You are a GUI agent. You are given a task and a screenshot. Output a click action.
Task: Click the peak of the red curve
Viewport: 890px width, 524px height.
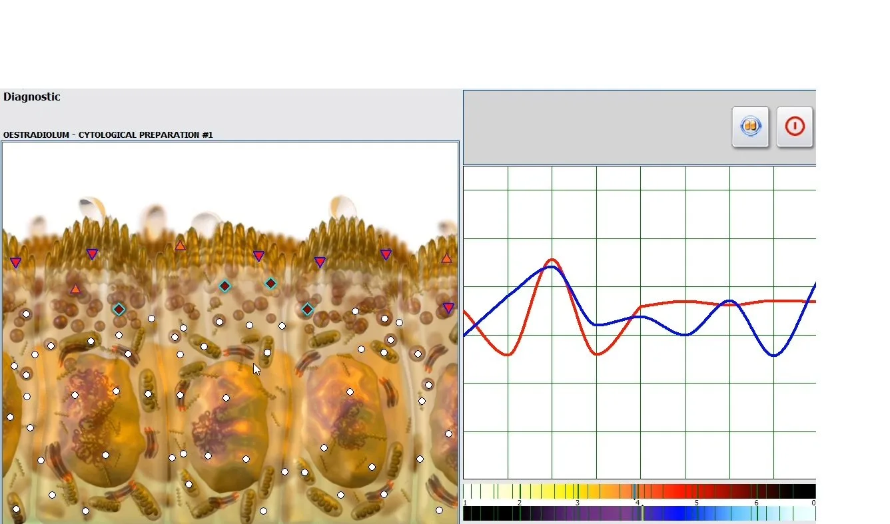click(552, 260)
